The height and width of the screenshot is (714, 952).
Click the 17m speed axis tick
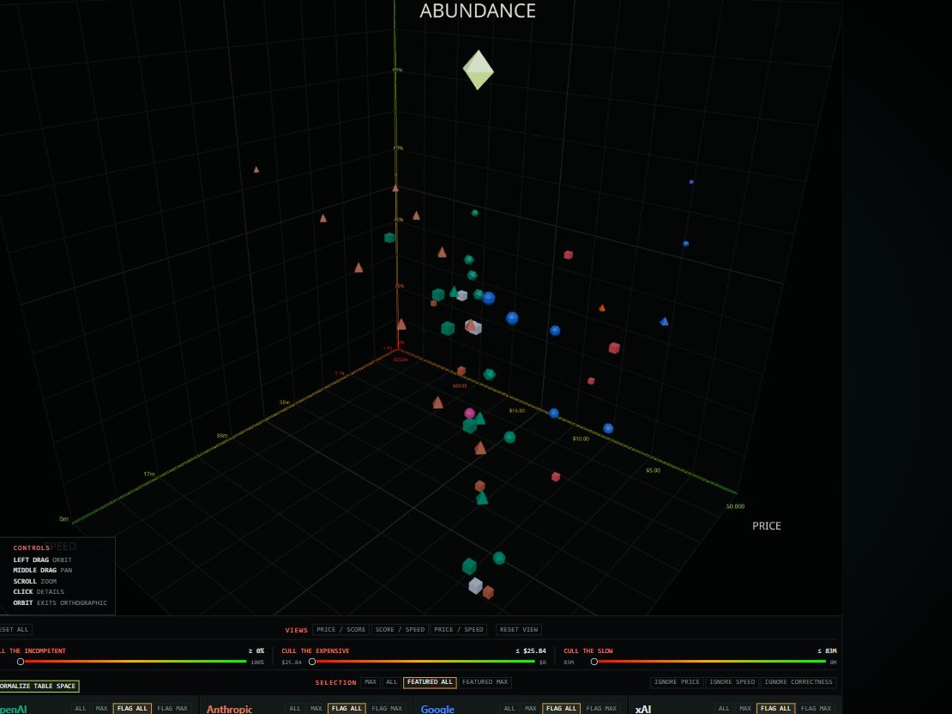coord(148,474)
